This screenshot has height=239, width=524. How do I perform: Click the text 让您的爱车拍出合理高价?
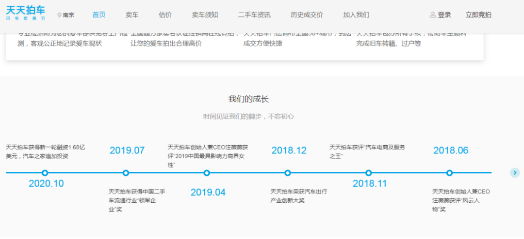click(166, 44)
